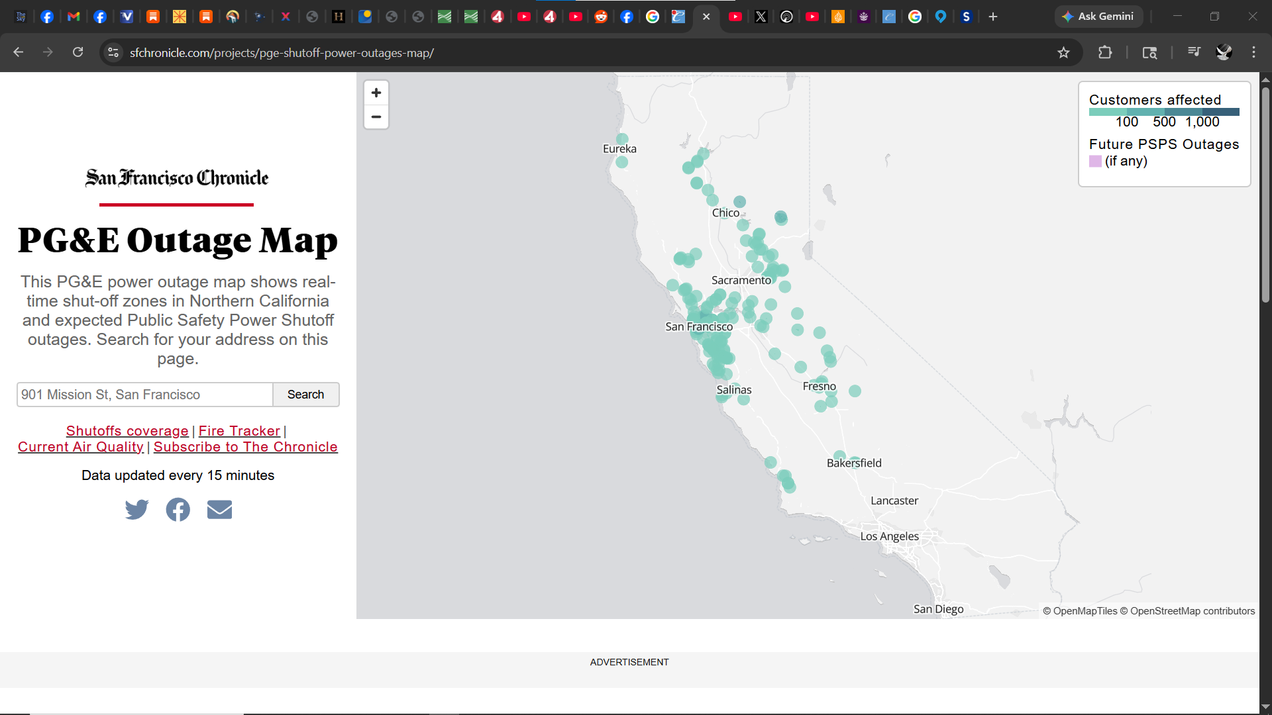This screenshot has height=715, width=1272.
Task: Open the Chrome profile avatar
Action: click(1224, 52)
